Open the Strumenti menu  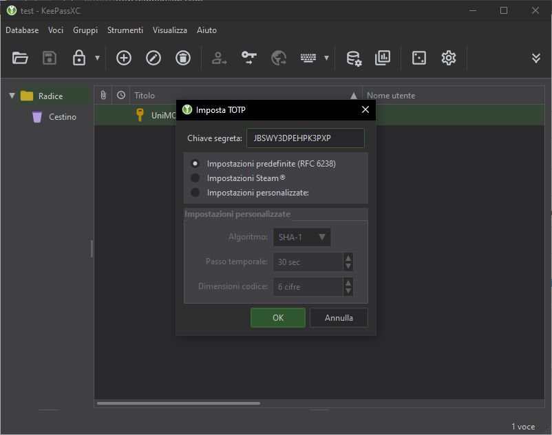point(125,30)
